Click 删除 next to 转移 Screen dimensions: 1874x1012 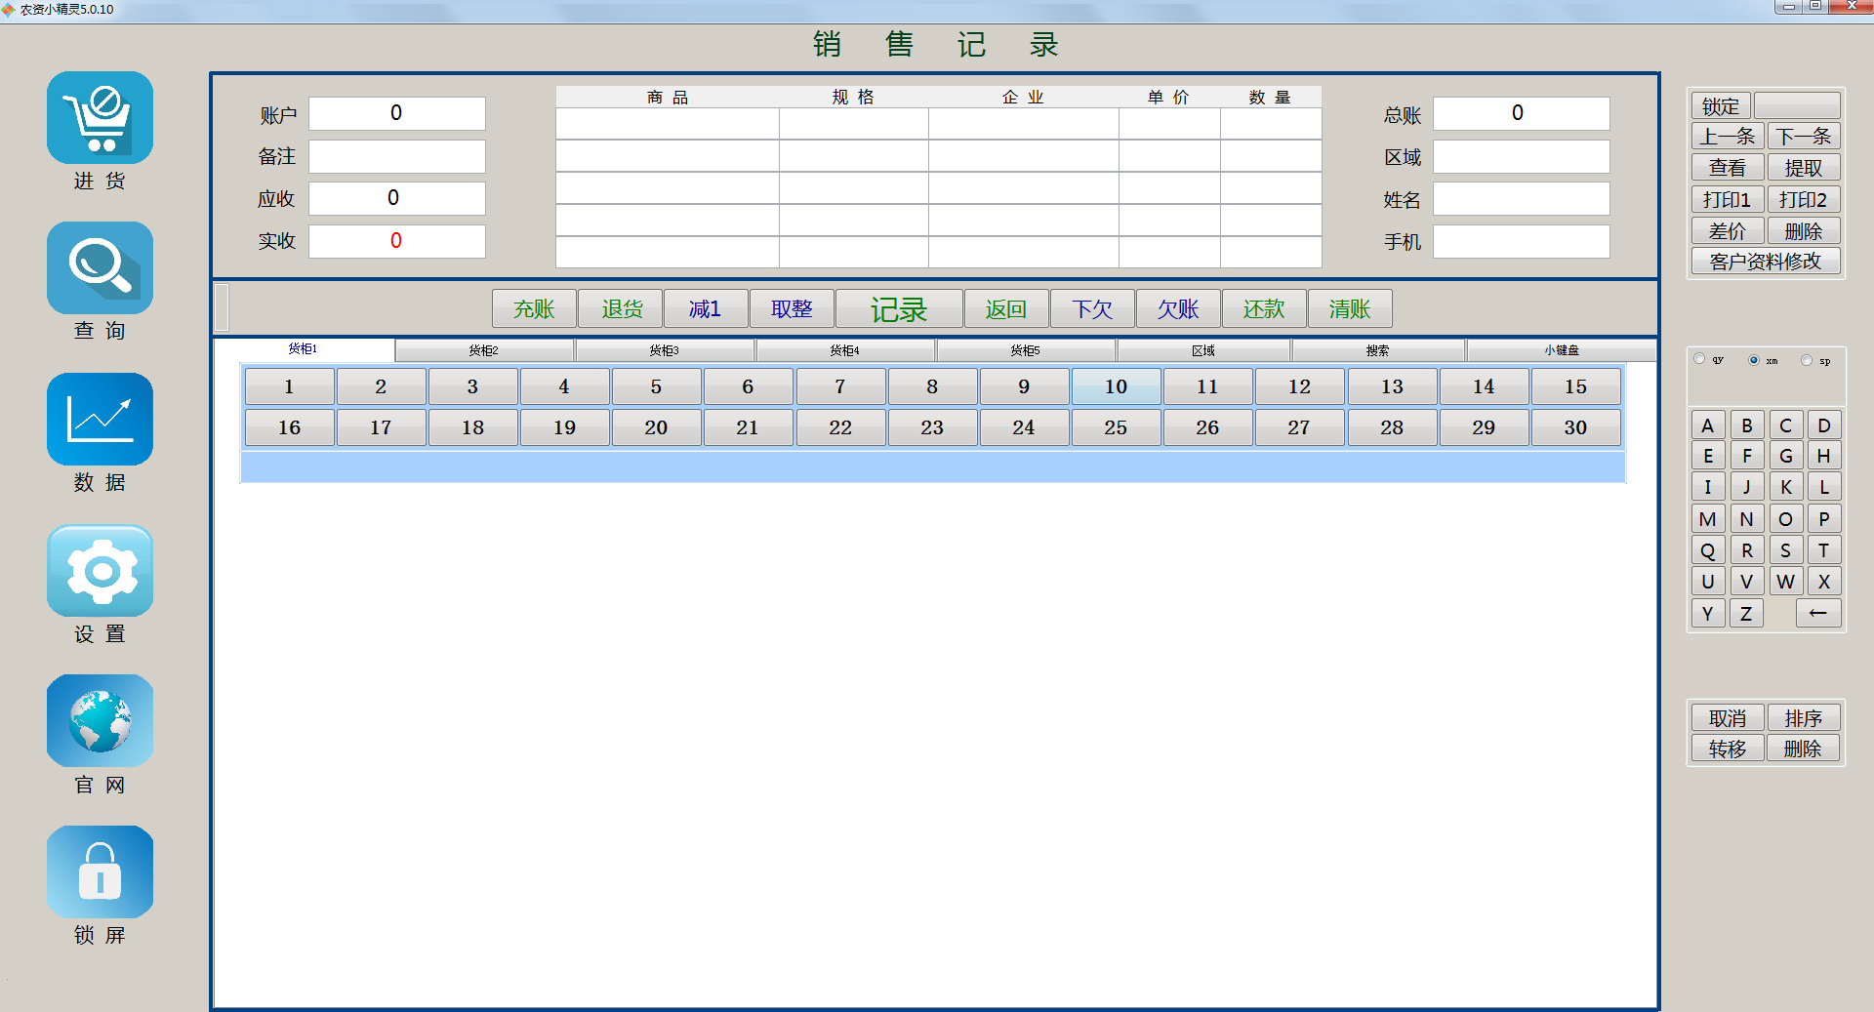(1804, 748)
